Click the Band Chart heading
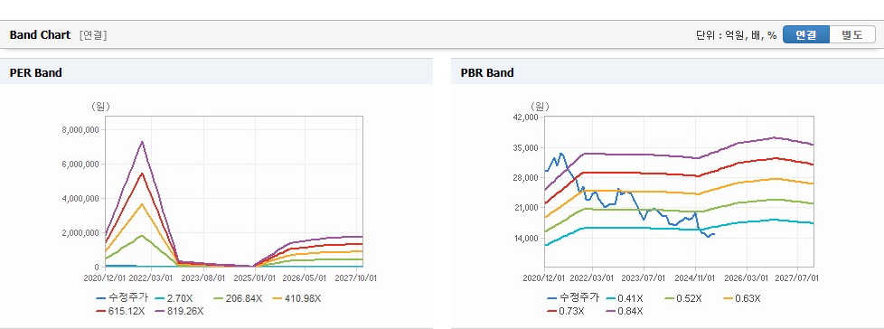Image resolution: width=884 pixels, height=329 pixels. (40, 35)
